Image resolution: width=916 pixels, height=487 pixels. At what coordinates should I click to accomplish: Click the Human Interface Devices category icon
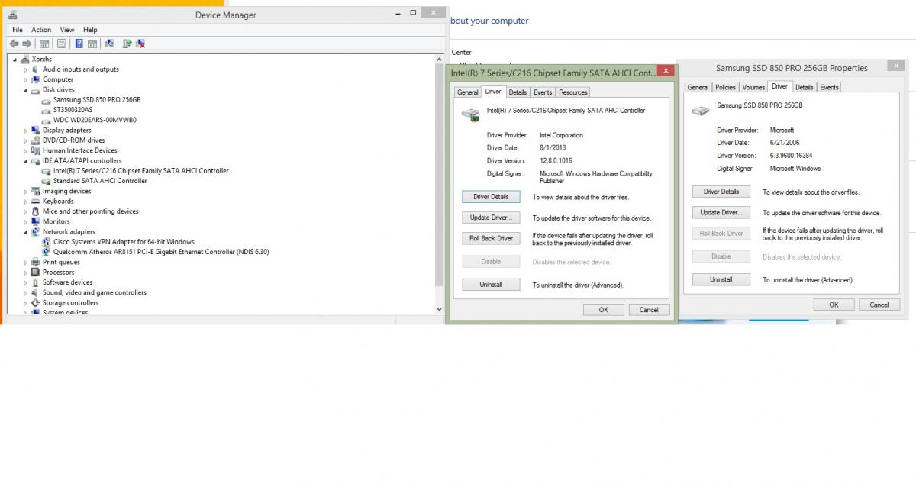[x=36, y=150]
